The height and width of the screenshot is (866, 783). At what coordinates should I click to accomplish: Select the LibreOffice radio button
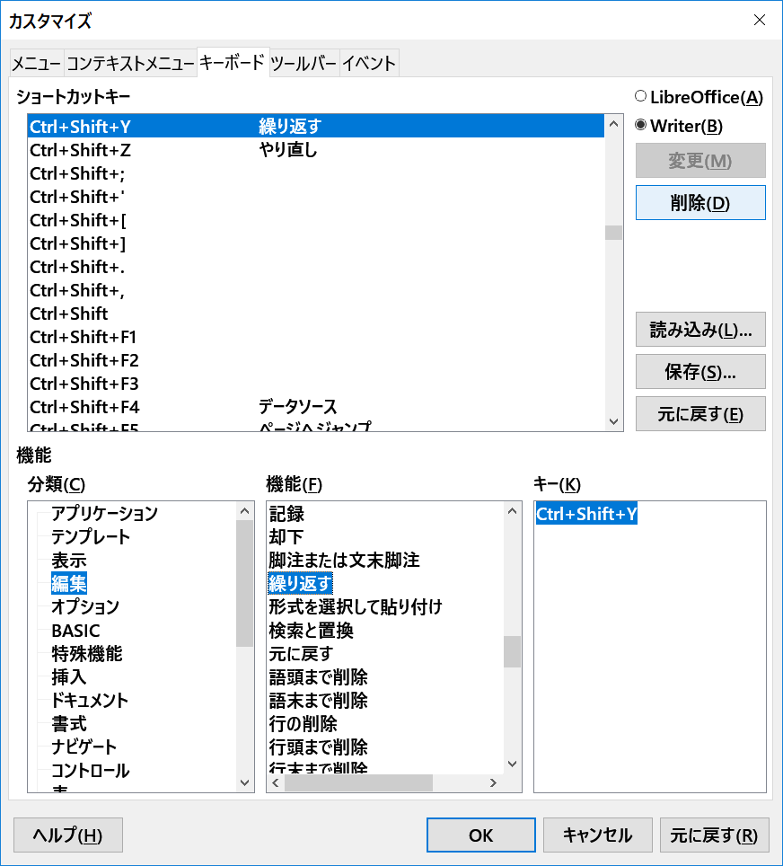640,97
